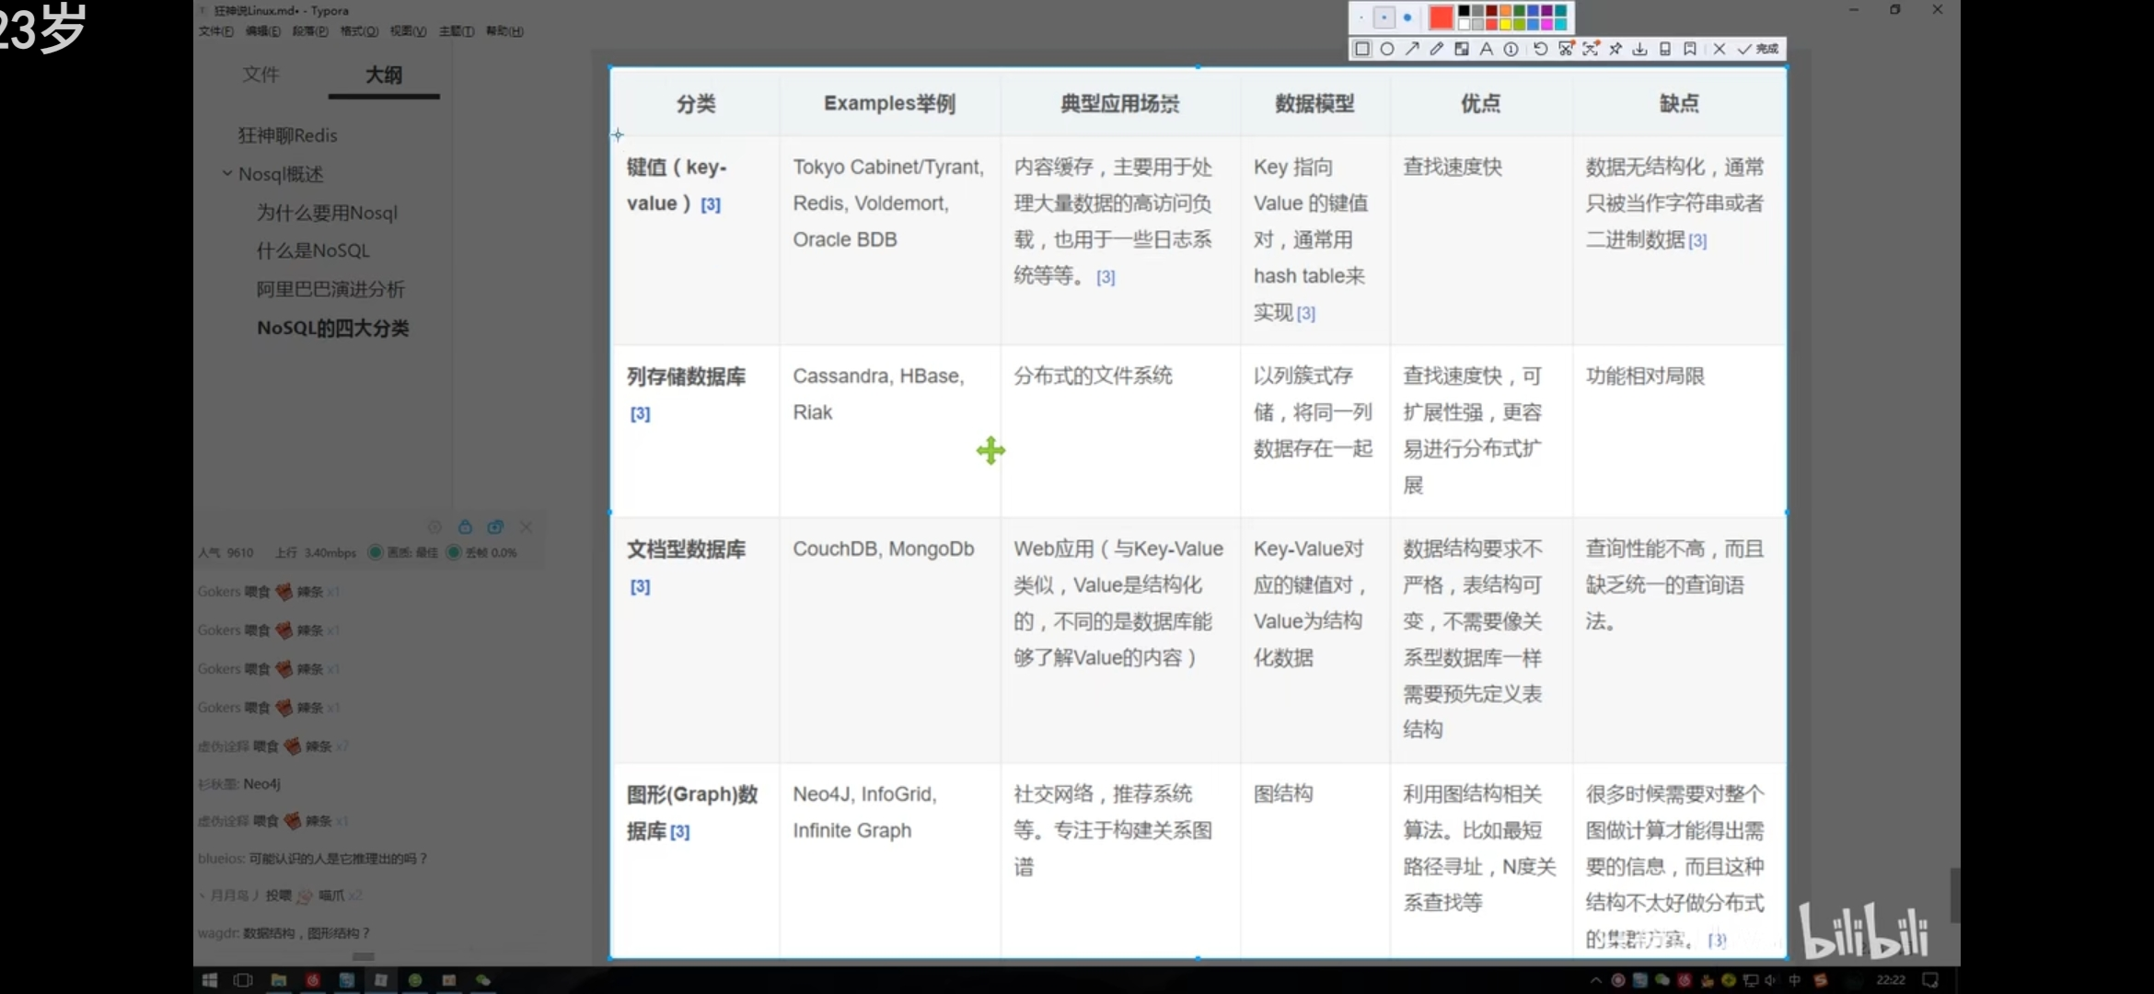Select the mosaic blur tool

(1462, 49)
